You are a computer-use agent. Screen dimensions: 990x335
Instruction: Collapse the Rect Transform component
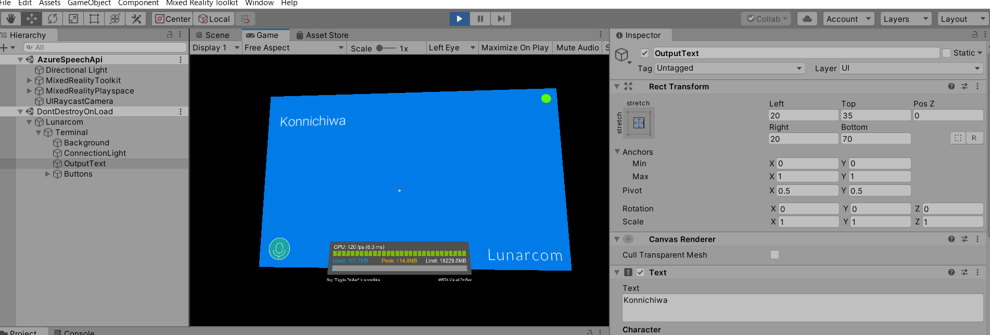[617, 86]
